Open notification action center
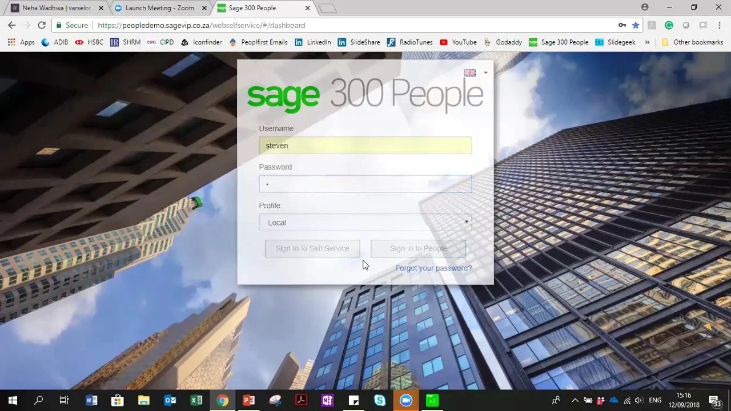Screen dimensions: 731x411 tap(714, 401)
